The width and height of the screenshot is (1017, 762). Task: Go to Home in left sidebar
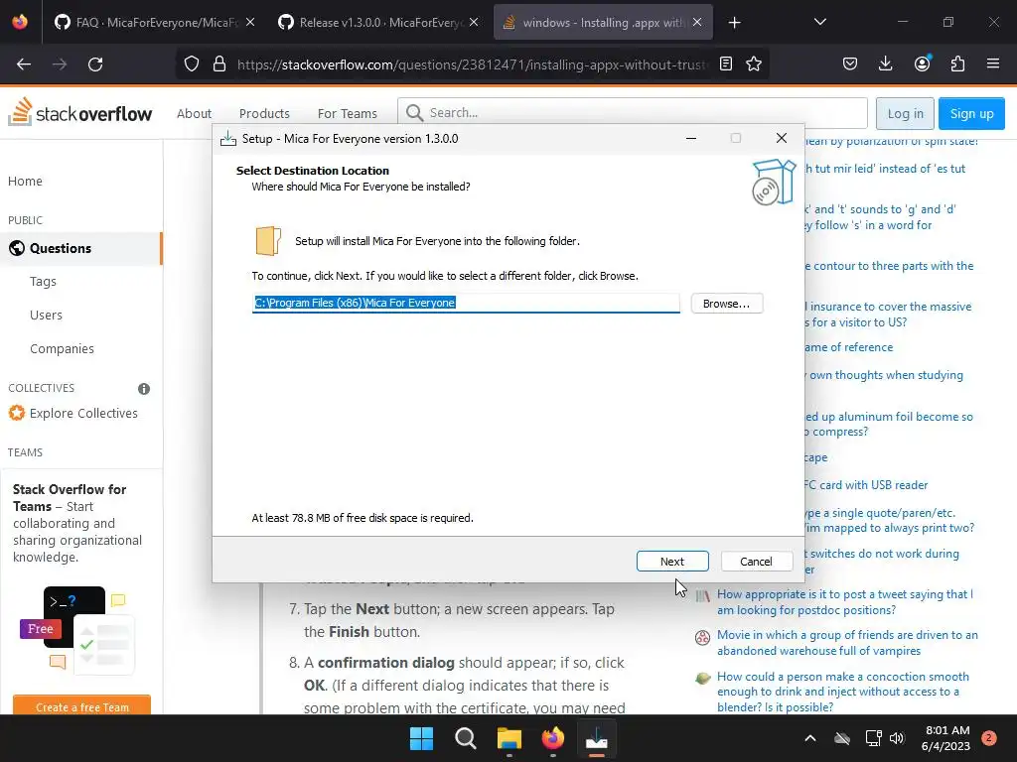pyautogui.click(x=25, y=181)
